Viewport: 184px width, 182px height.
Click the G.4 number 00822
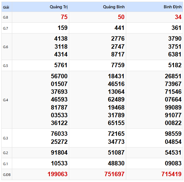pyautogui.click(x=173, y=123)
